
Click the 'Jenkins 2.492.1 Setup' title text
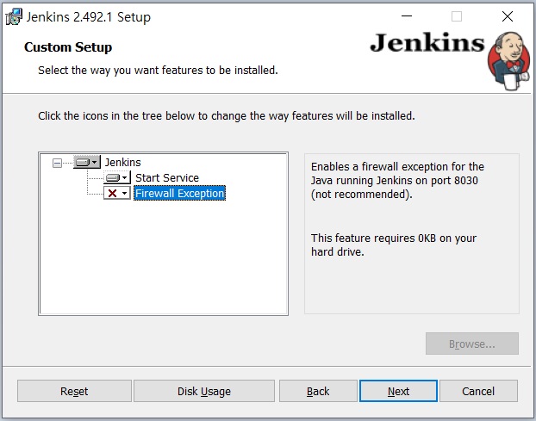click(89, 17)
